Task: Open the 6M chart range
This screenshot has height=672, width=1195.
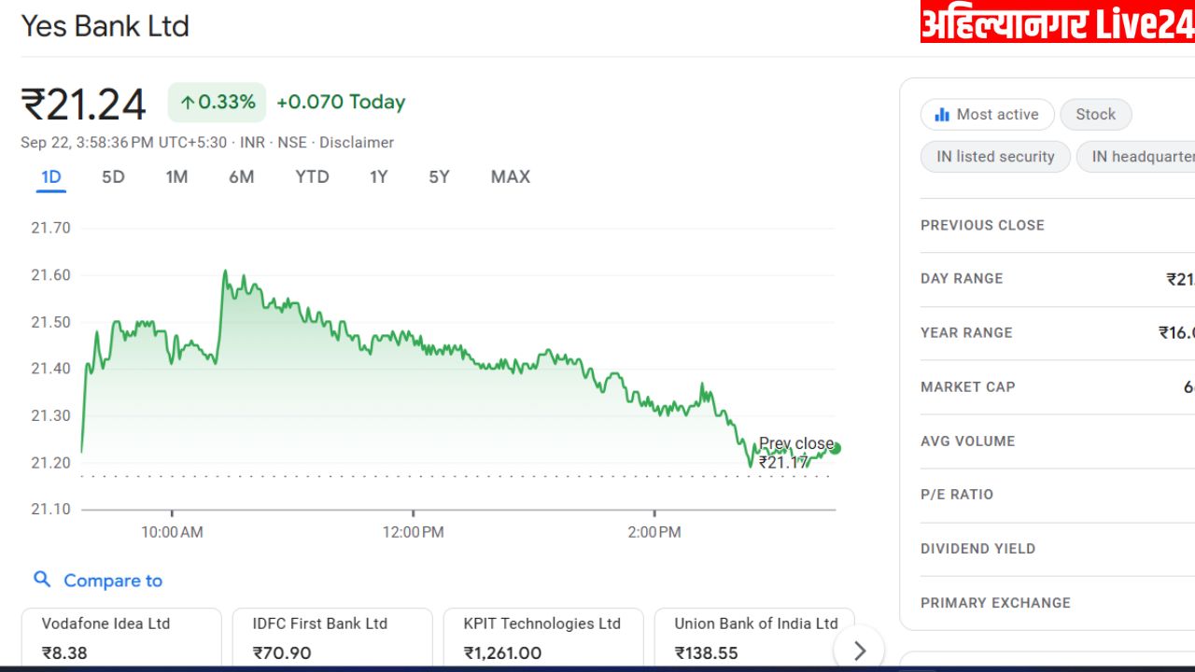Action: (242, 176)
